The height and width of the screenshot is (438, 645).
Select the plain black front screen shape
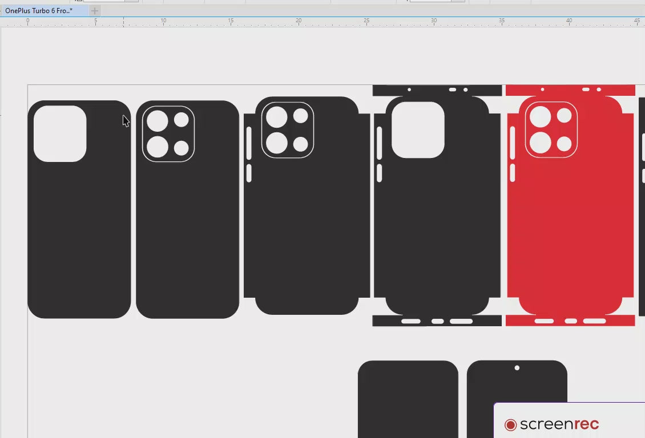coord(408,399)
